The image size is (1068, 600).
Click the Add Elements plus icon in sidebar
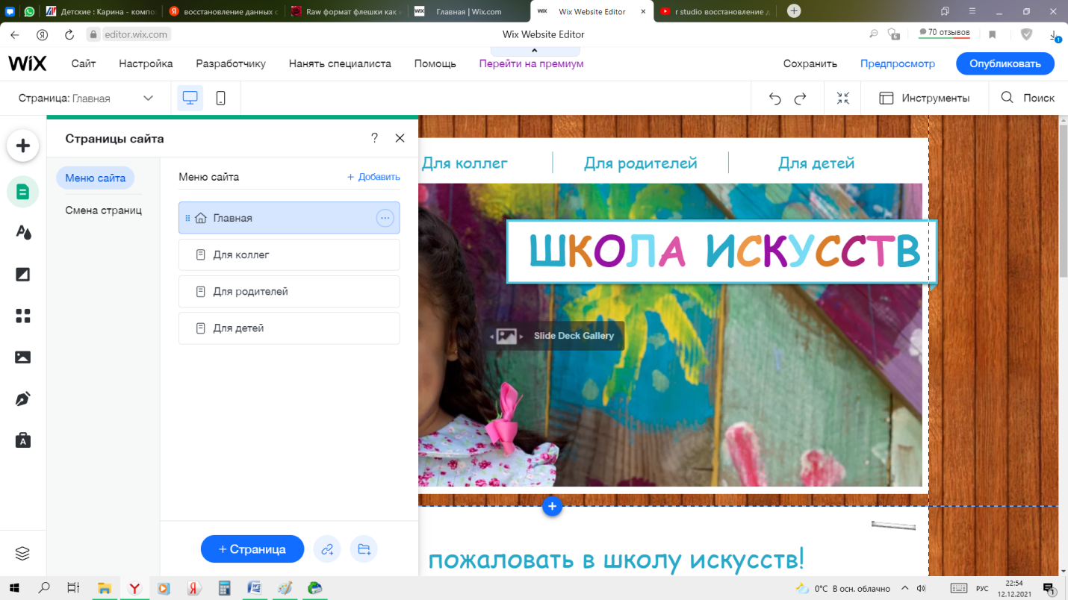[23, 146]
